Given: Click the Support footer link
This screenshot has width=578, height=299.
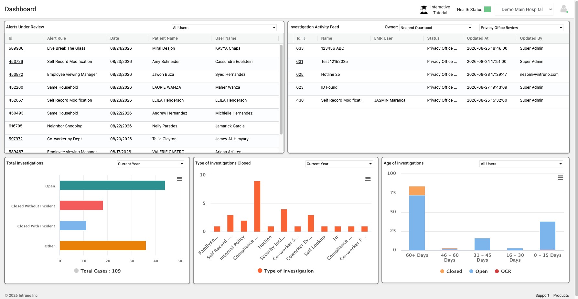Looking at the screenshot, I should tap(542, 295).
